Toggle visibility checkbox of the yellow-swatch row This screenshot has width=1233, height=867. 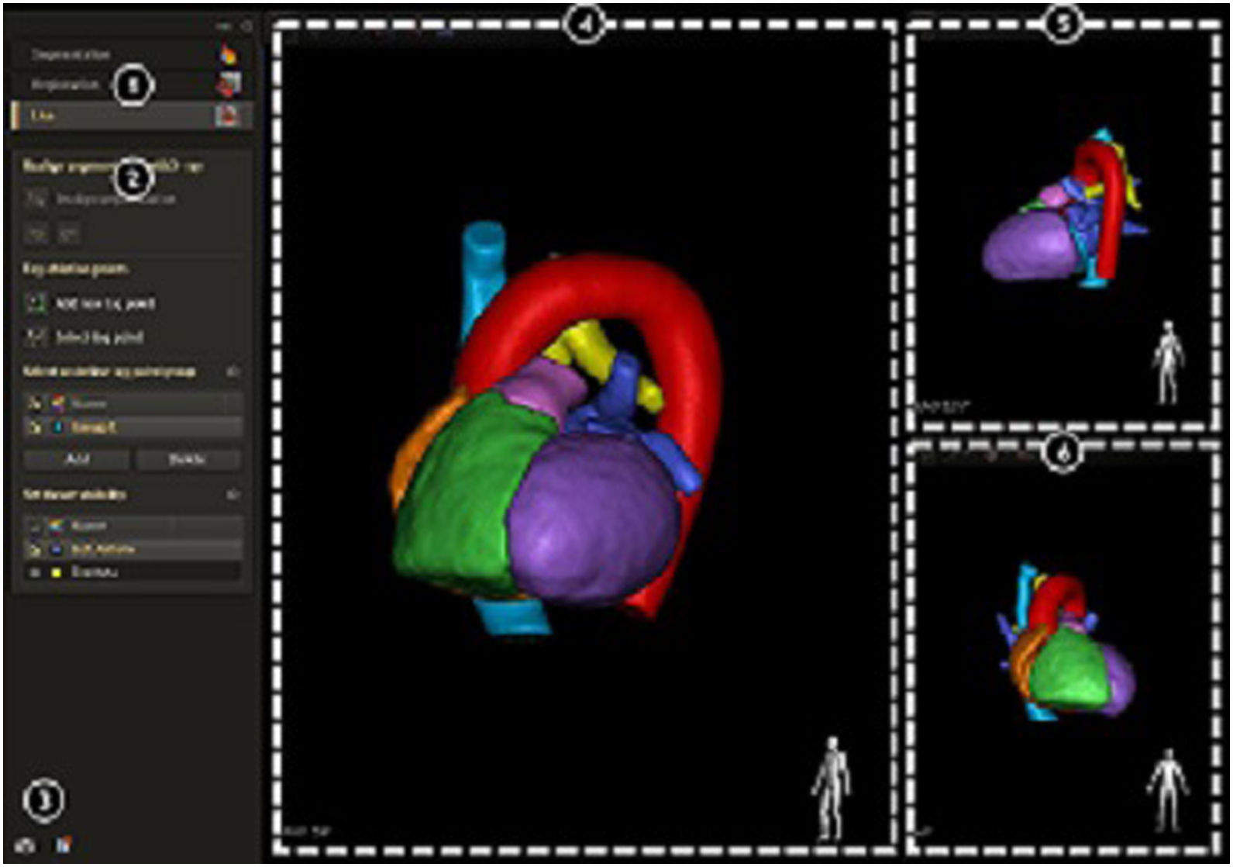tap(35, 572)
